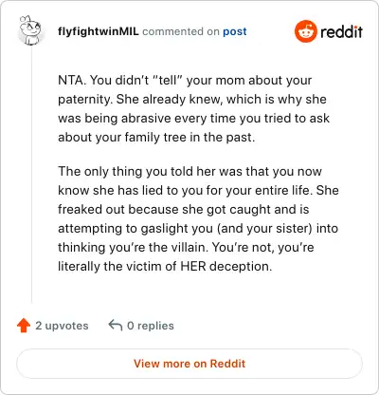Click the orange upvote arrow icon
The image size is (379, 395).
tap(24, 326)
